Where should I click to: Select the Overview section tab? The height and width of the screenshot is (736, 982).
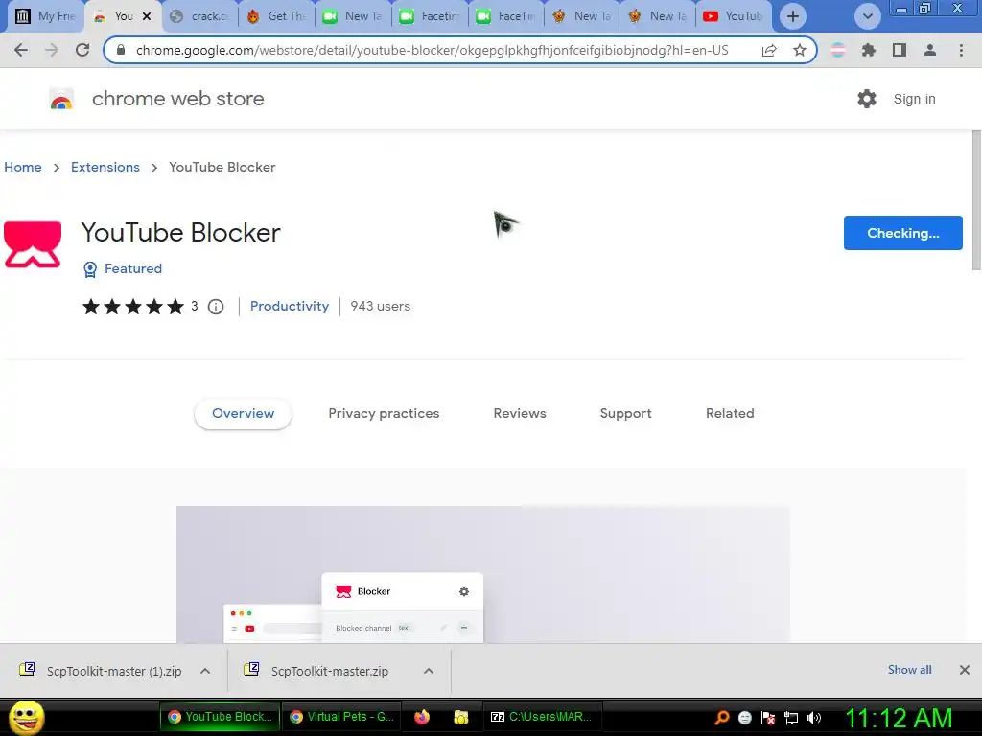point(243,414)
